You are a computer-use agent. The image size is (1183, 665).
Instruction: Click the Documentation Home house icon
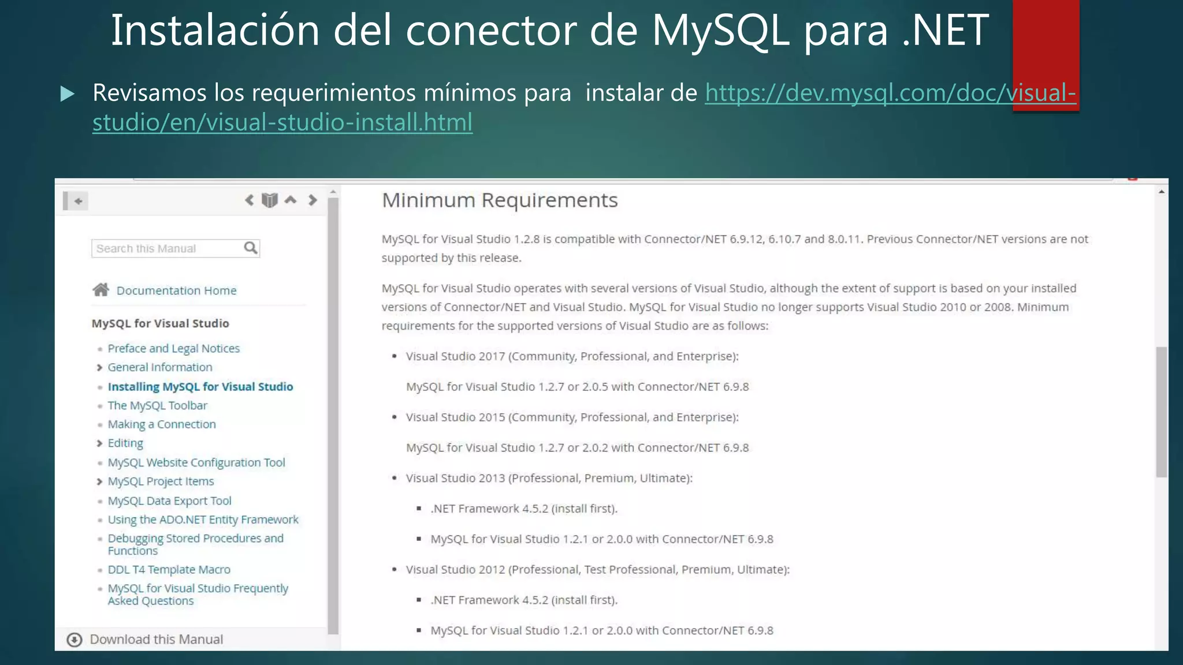click(x=101, y=289)
